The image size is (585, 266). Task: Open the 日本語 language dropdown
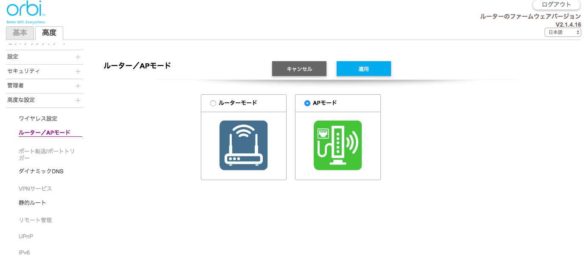tap(562, 32)
